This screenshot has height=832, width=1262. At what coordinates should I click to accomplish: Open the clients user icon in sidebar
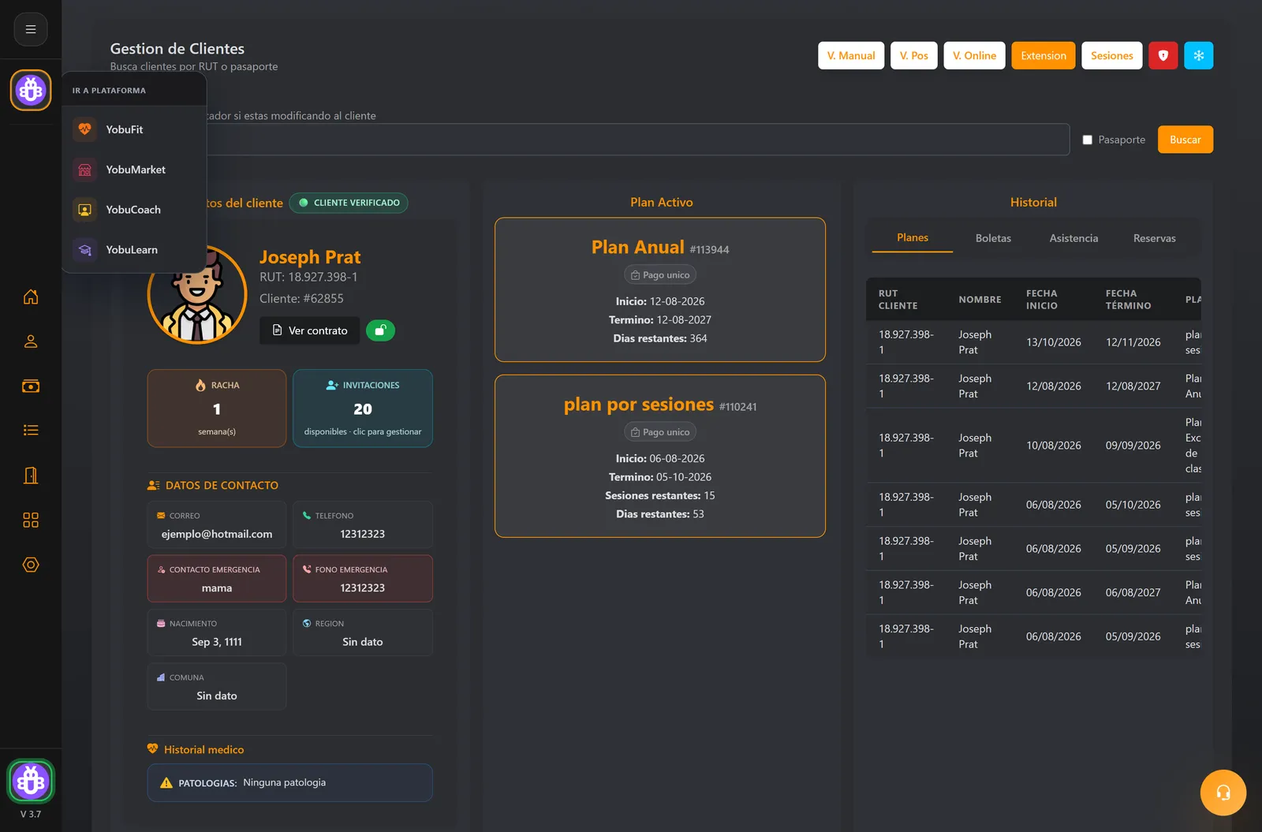click(31, 341)
